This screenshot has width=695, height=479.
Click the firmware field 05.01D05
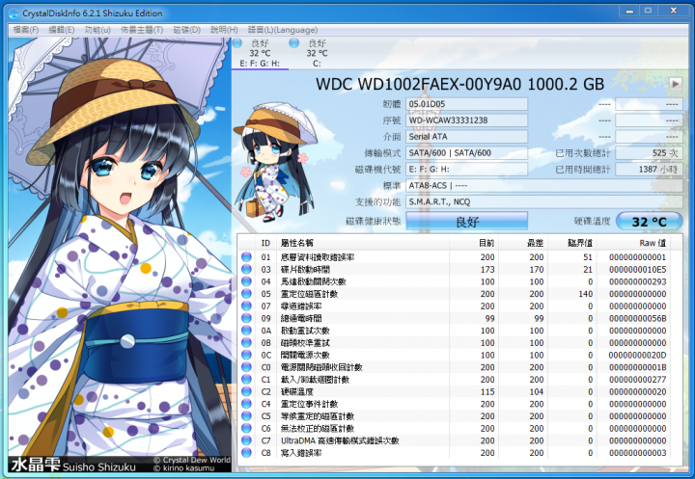point(467,104)
